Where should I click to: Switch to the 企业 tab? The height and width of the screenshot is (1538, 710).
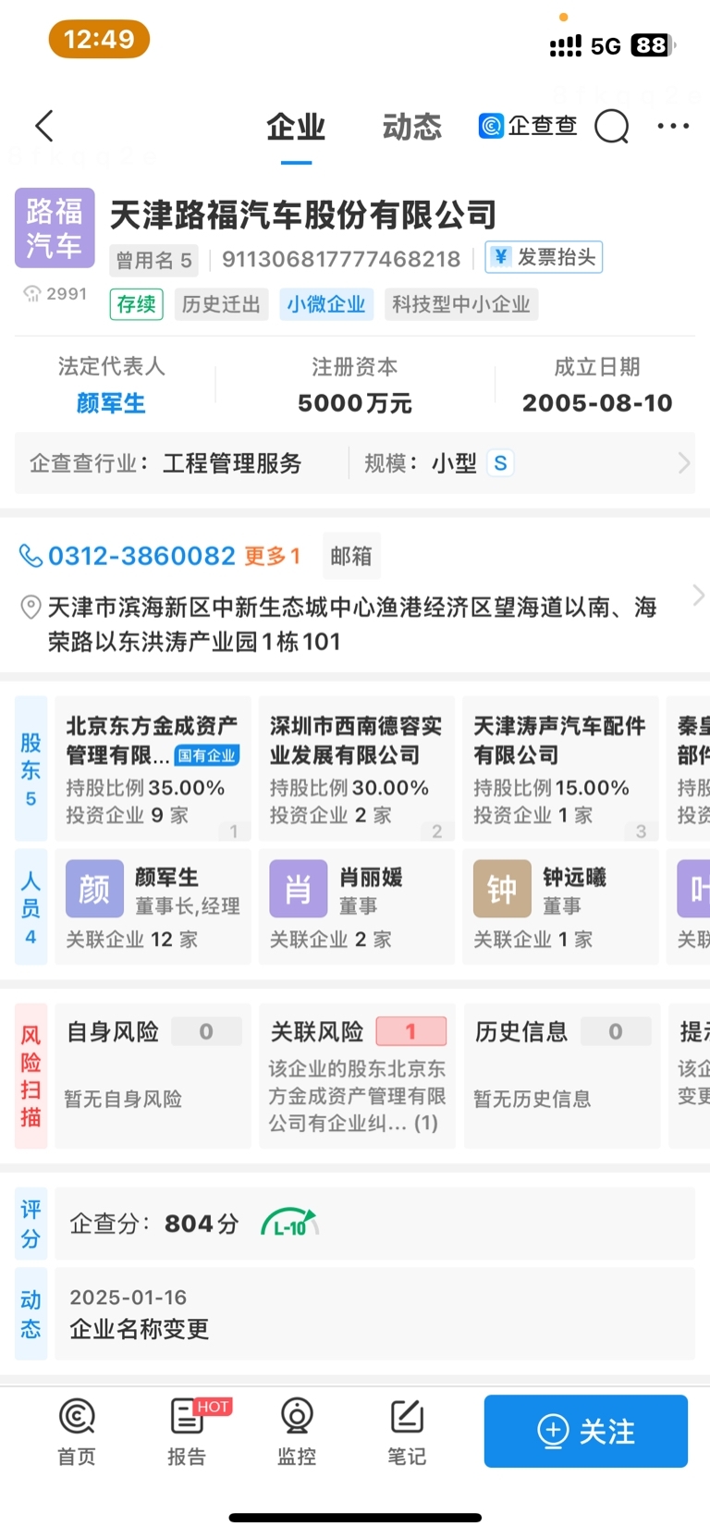tap(296, 127)
